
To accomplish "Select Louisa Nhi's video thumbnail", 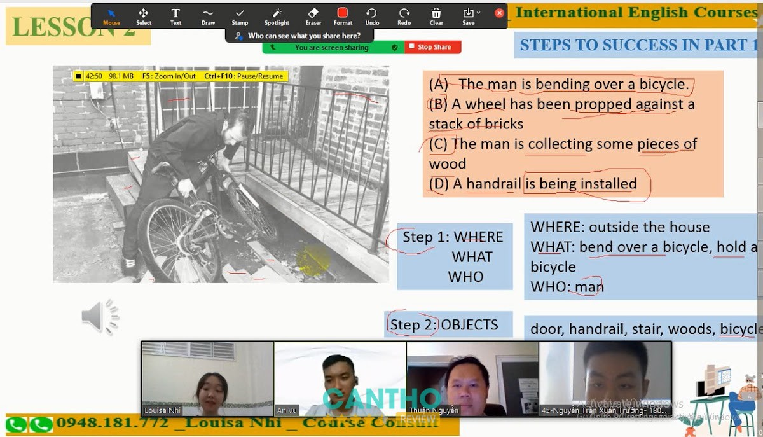I will pos(208,378).
